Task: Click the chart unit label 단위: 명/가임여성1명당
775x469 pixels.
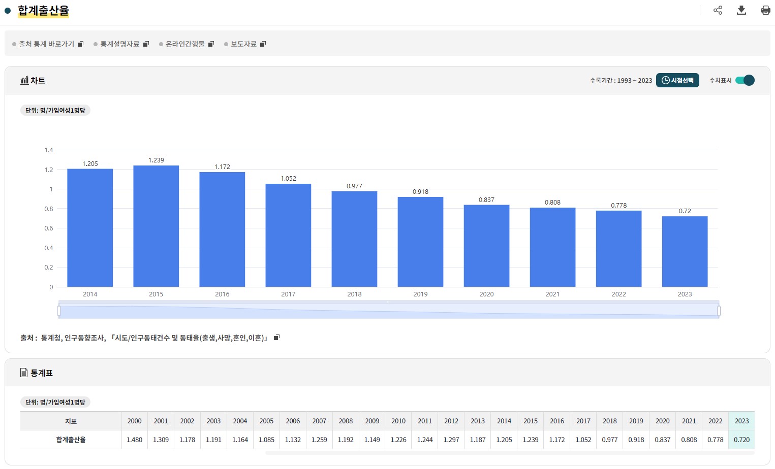Action: [55, 110]
